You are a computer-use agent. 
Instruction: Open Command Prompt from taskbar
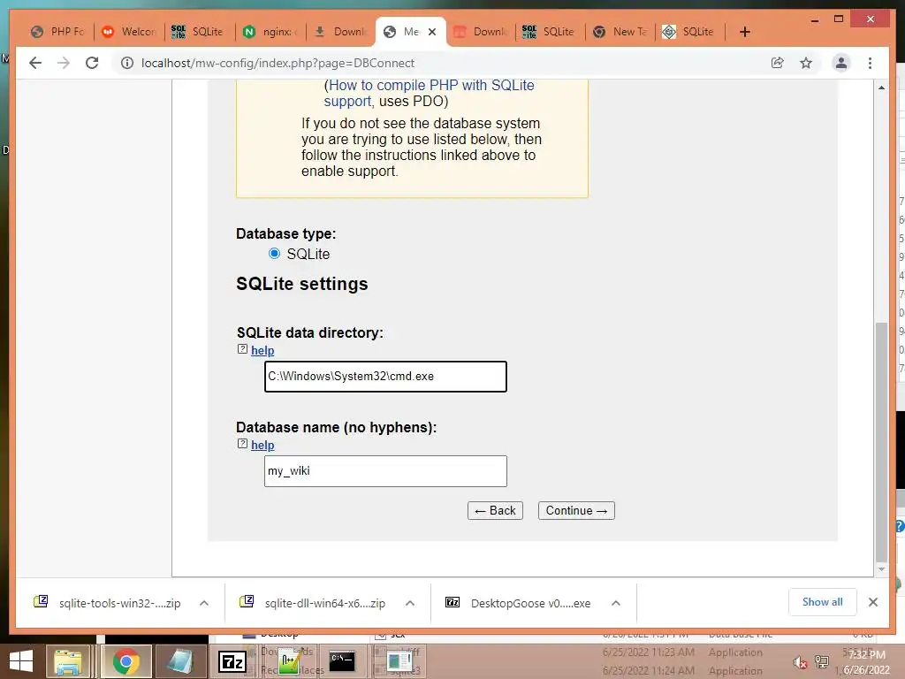point(342,661)
